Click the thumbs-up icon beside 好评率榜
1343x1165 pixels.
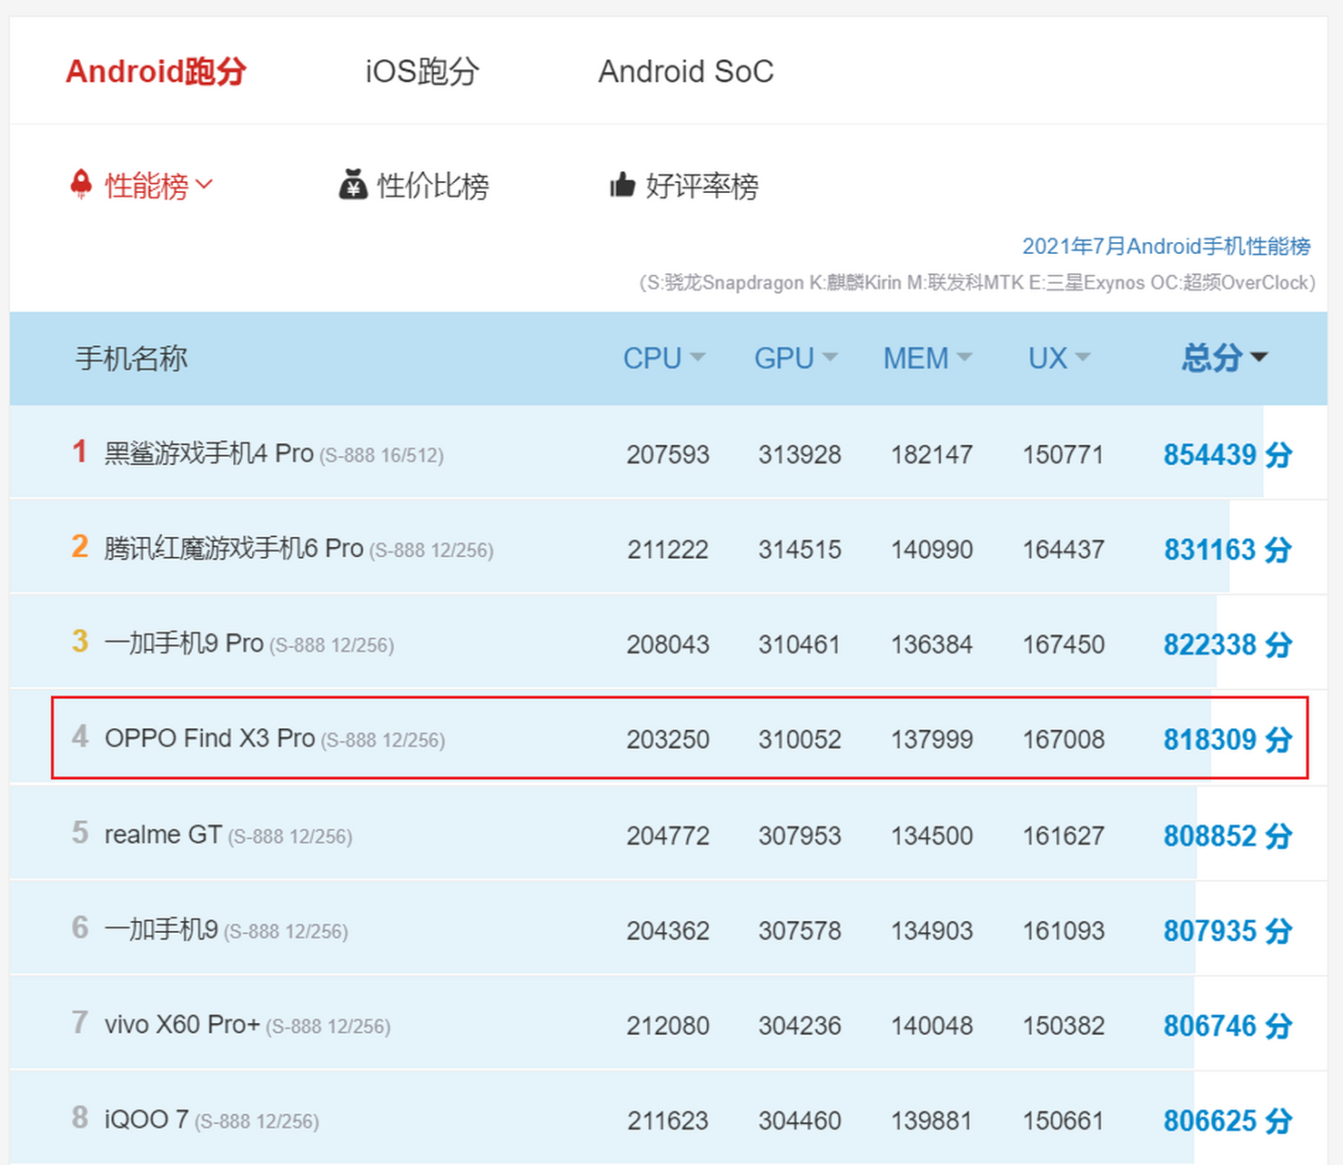click(x=621, y=185)
